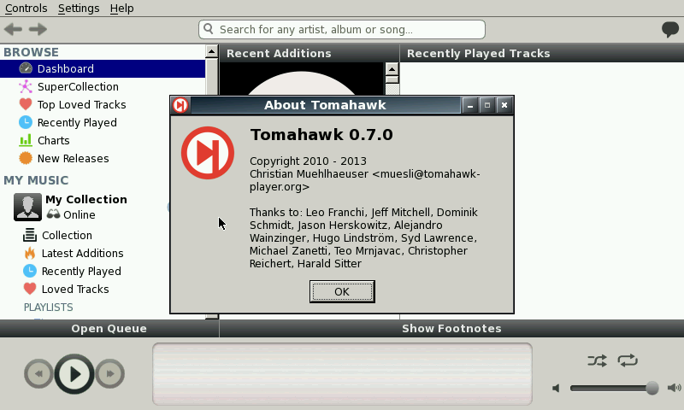Screen dimensions: 684x410
Task: Click the Collection stack icon
Action: 30,235
